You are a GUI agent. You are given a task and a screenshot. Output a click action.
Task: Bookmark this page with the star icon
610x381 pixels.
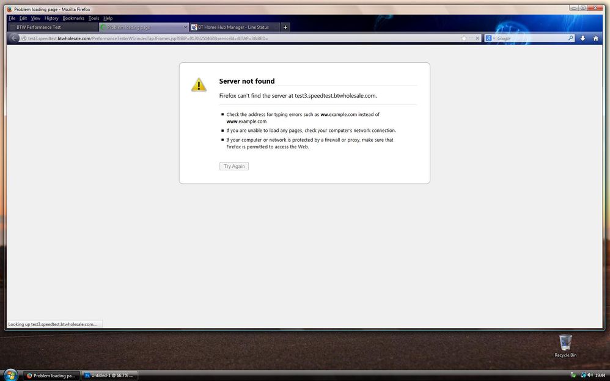464,38
